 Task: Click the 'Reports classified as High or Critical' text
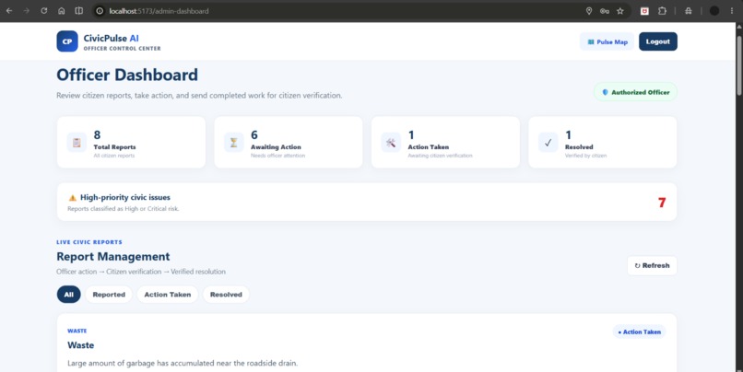(124, 209)
